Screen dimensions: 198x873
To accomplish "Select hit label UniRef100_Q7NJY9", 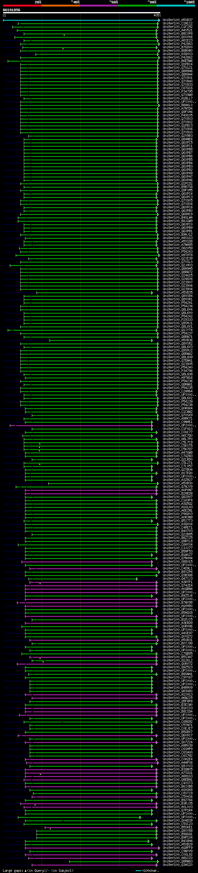I will [178, 487].
